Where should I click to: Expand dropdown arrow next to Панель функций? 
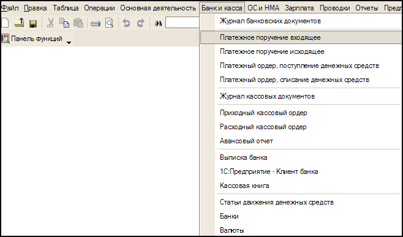69,42
